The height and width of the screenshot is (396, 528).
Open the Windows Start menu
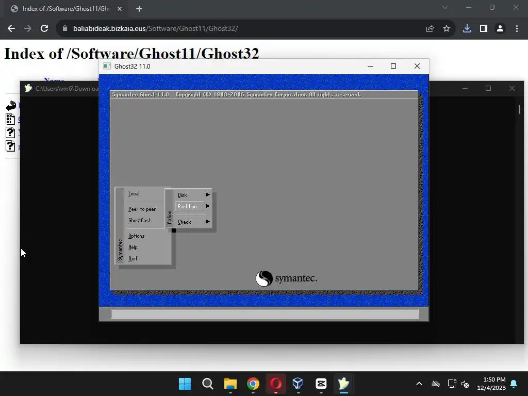[185, 384]
